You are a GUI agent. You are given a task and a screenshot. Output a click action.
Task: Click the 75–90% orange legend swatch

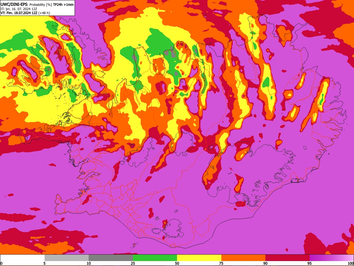(x=243, y=258)
